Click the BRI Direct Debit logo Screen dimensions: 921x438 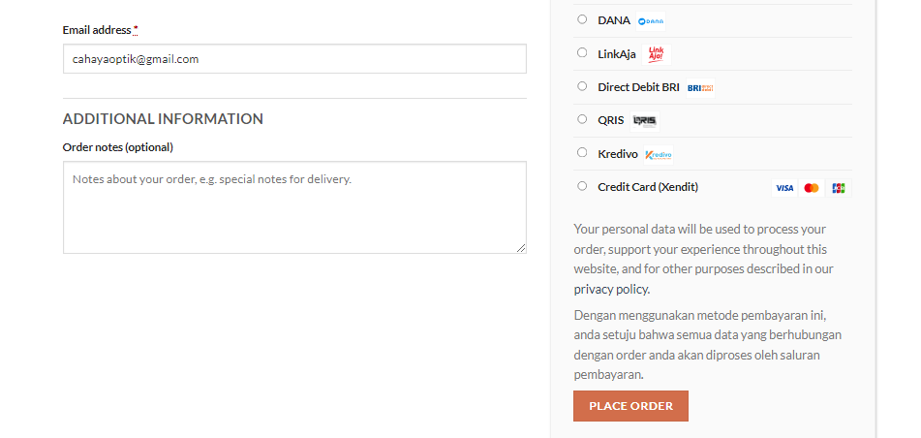[700, 87]
